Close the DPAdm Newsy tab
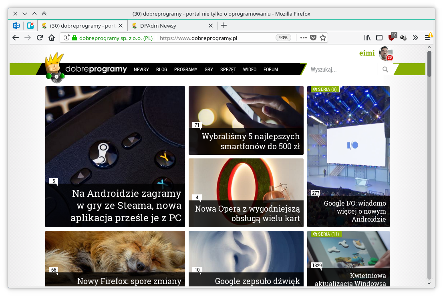This screenshot has width=443, height=296. 210,26
